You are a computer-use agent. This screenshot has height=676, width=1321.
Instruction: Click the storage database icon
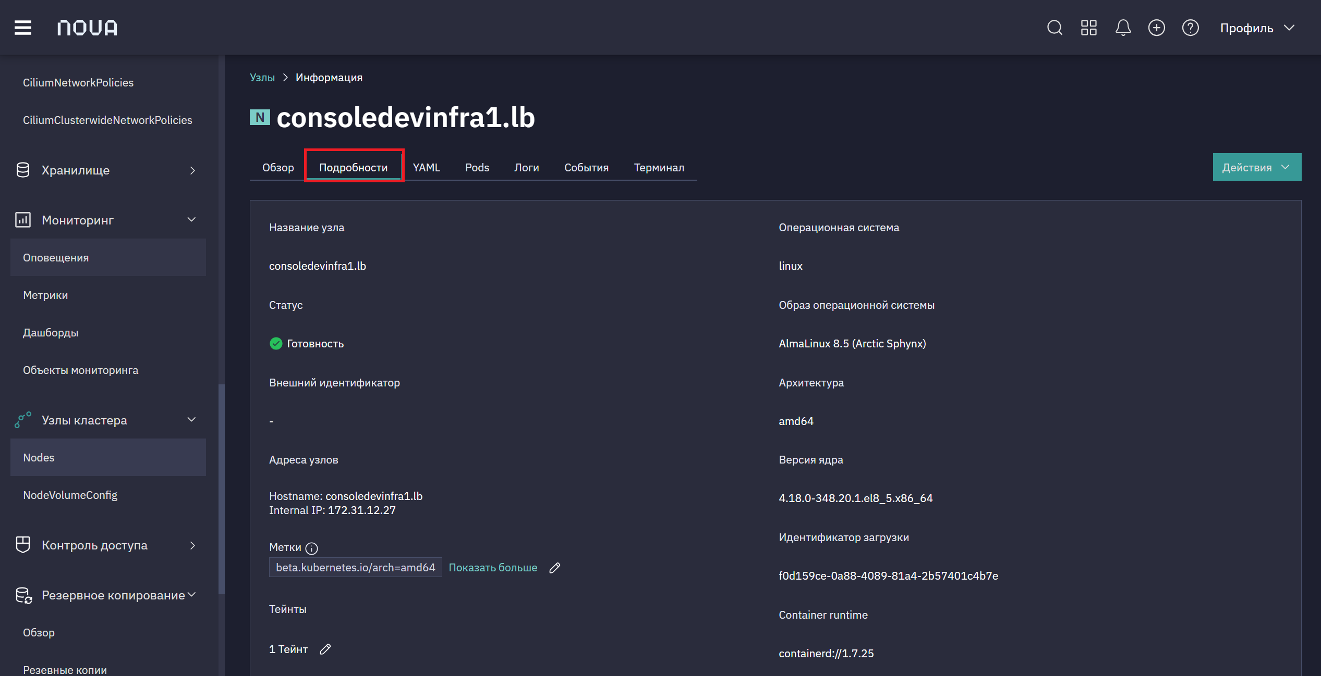point(23,170)
